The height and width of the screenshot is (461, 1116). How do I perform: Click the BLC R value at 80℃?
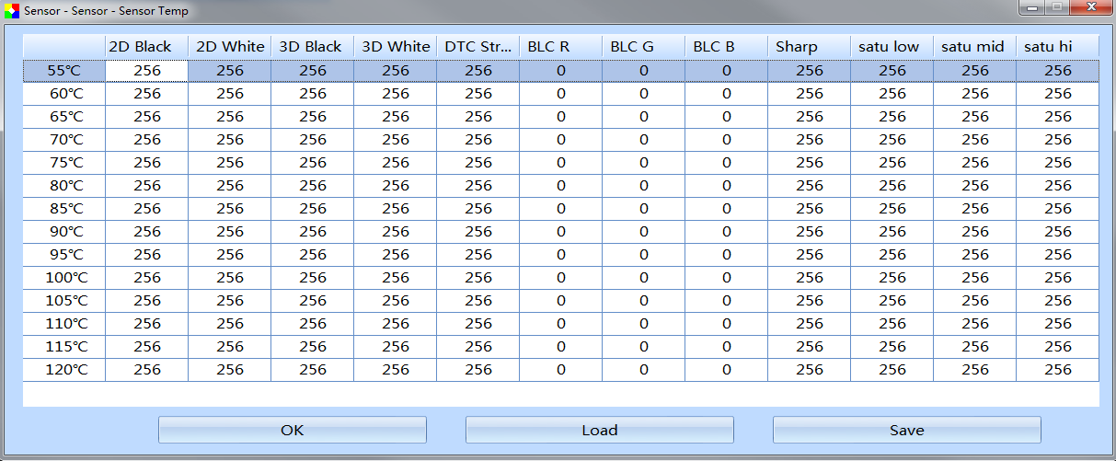(x=561, y=186)
